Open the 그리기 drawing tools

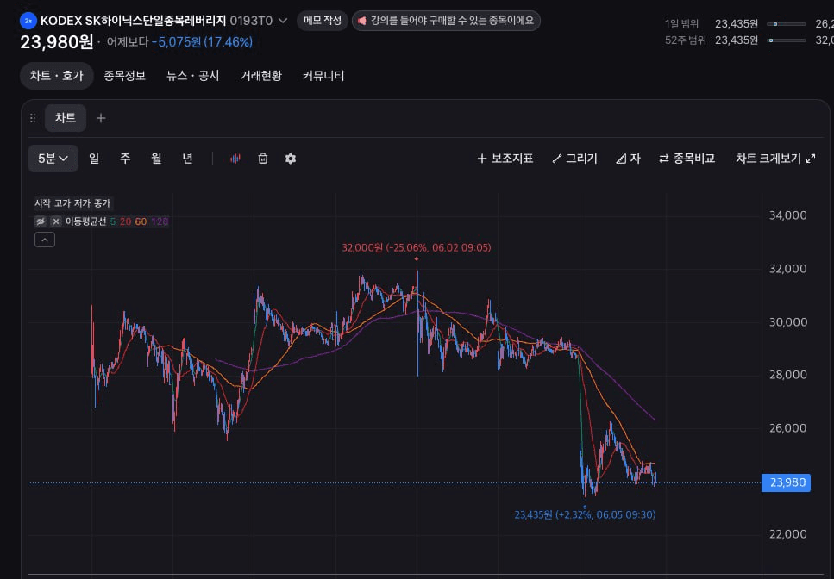[575, 159]
